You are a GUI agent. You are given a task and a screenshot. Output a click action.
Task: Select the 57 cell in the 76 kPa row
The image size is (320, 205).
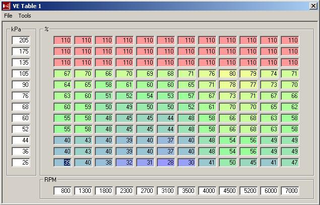(x=186, y=95)
